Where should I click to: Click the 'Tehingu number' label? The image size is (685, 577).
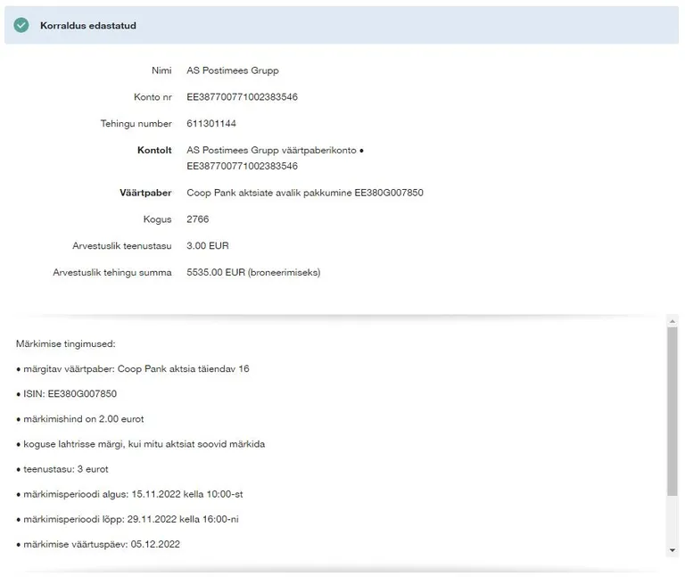(x=136, y=124)
